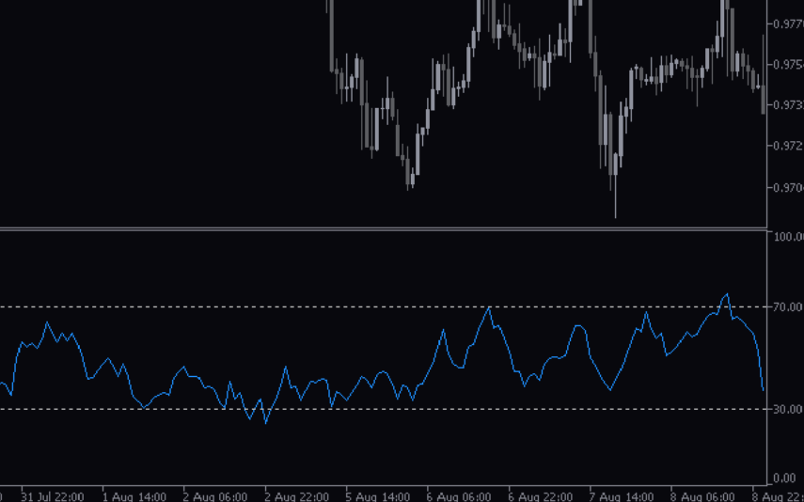Select the 5 Aug 14:00 time label
Viewport: 804px width, 502px height.
(377, 495)
